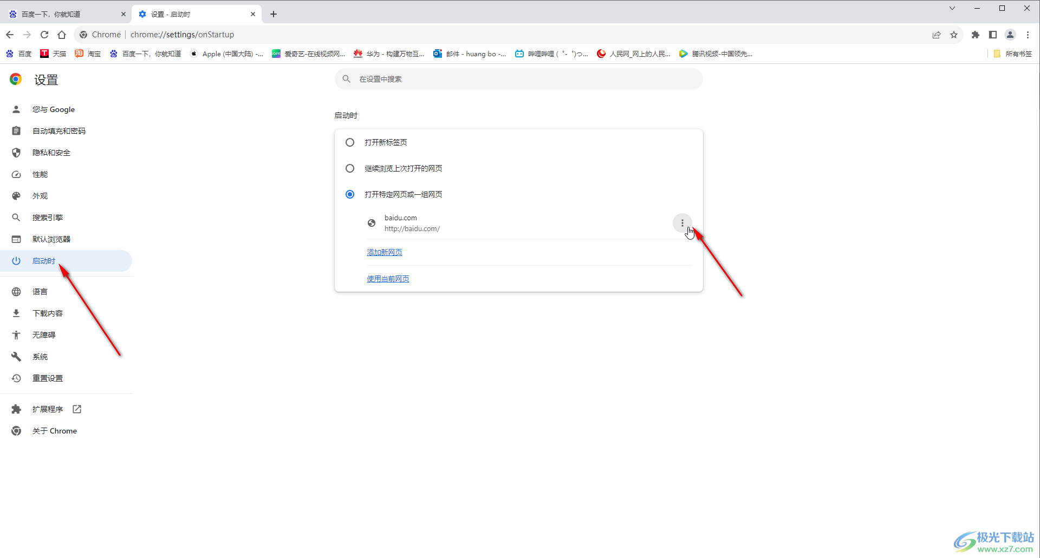Click the 添加新网页 link

point(385,252)
